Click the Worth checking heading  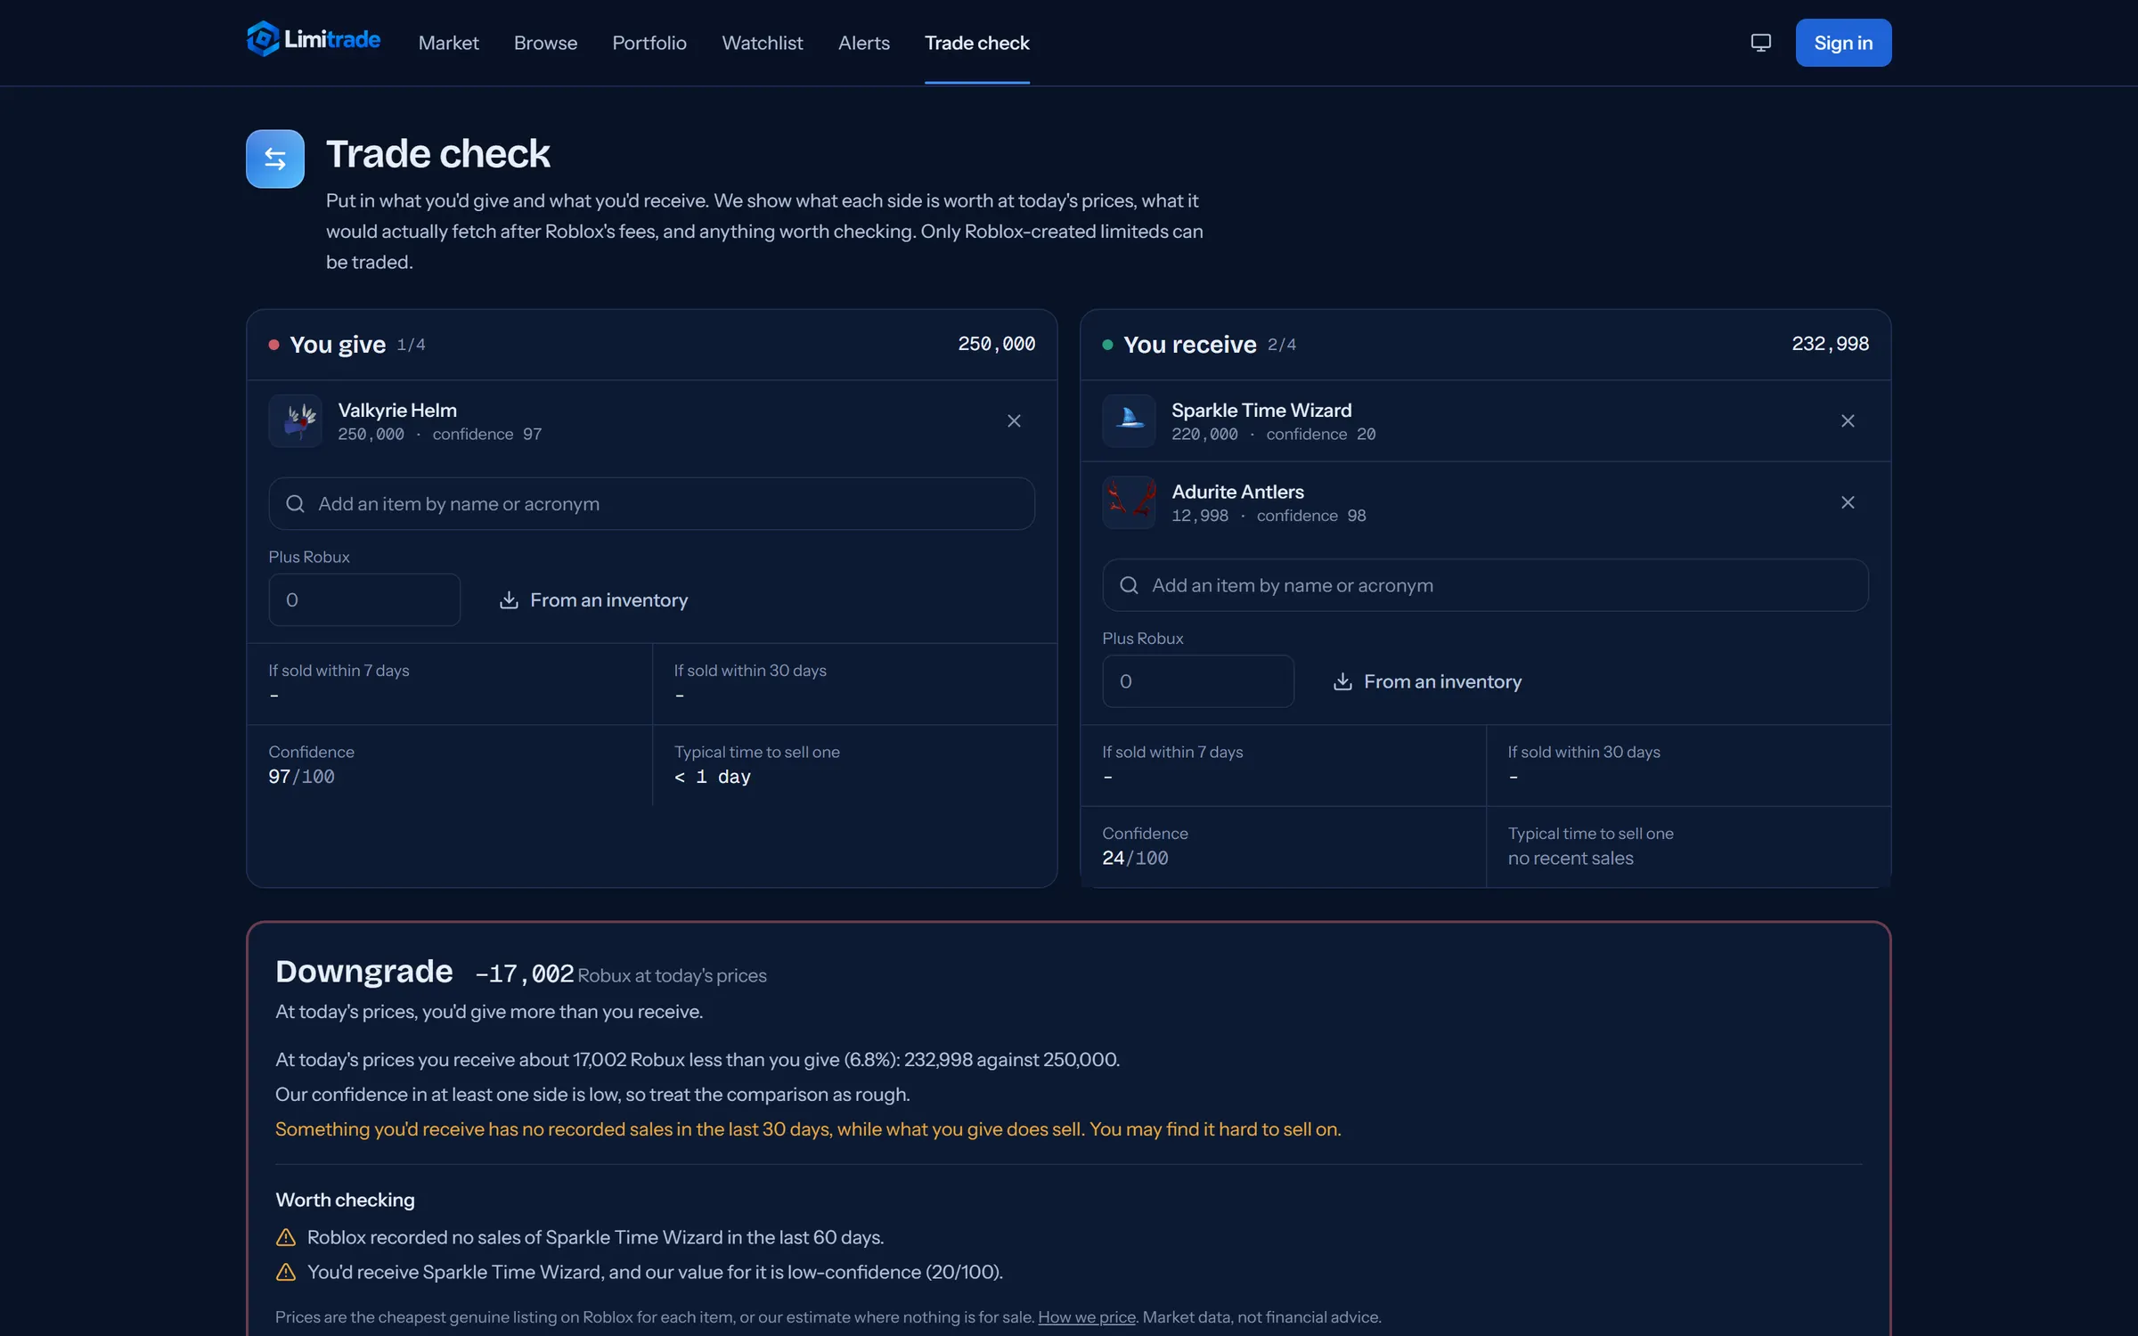point(345,1200)
